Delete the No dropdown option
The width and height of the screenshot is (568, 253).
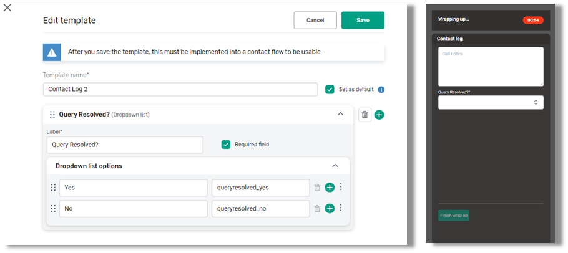317,209
